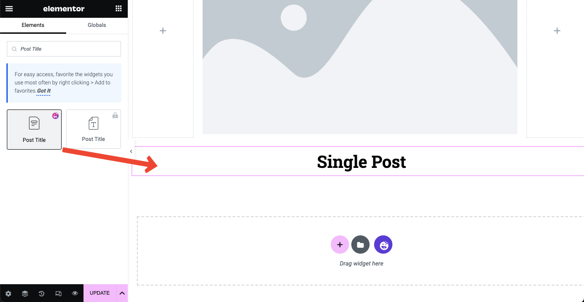The height and width of the screenshot is (302, 584).
Task: Switch to the Elements tab
Action: coord(33,25)
